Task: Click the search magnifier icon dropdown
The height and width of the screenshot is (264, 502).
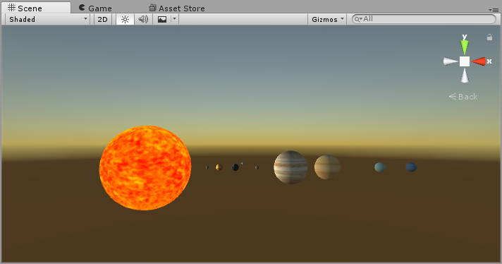Action: tap(357, 19)
